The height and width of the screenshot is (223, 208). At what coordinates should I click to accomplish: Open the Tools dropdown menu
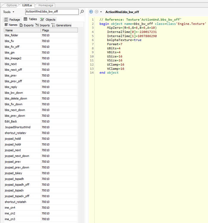coord(8,12)
